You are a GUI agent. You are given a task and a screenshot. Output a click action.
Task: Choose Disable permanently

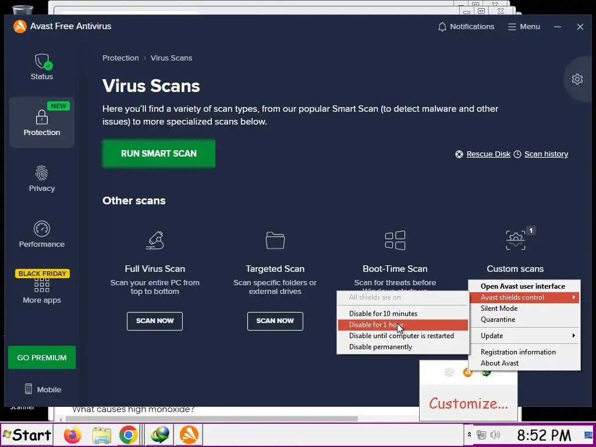point(403,347)
